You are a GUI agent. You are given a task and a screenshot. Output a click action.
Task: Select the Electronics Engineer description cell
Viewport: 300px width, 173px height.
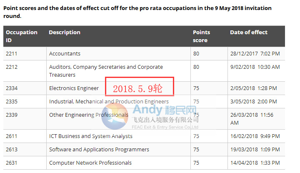(74, 88)
